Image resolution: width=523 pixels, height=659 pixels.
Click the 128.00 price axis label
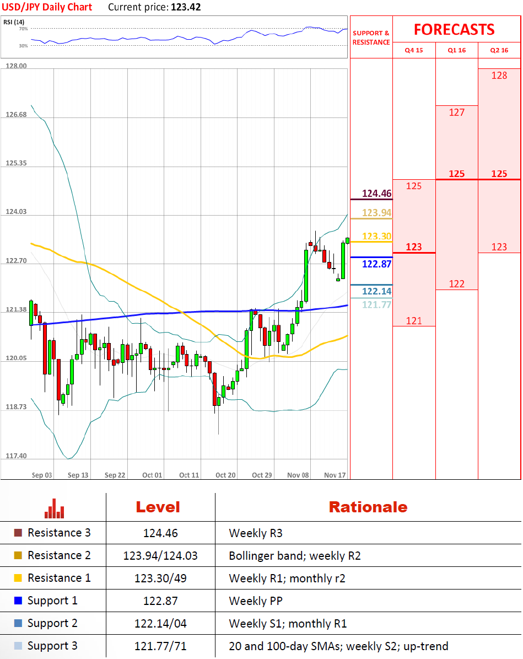pyautogui.click(x=16, y=66)
